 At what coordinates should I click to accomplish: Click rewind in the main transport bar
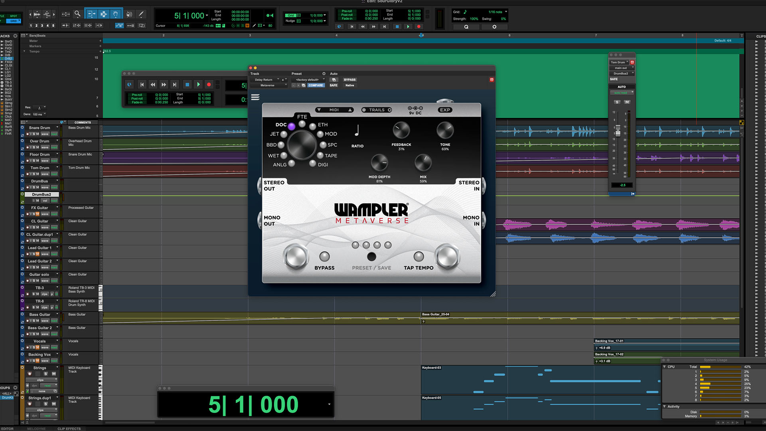pyautogui.click(x=363, y=26)
